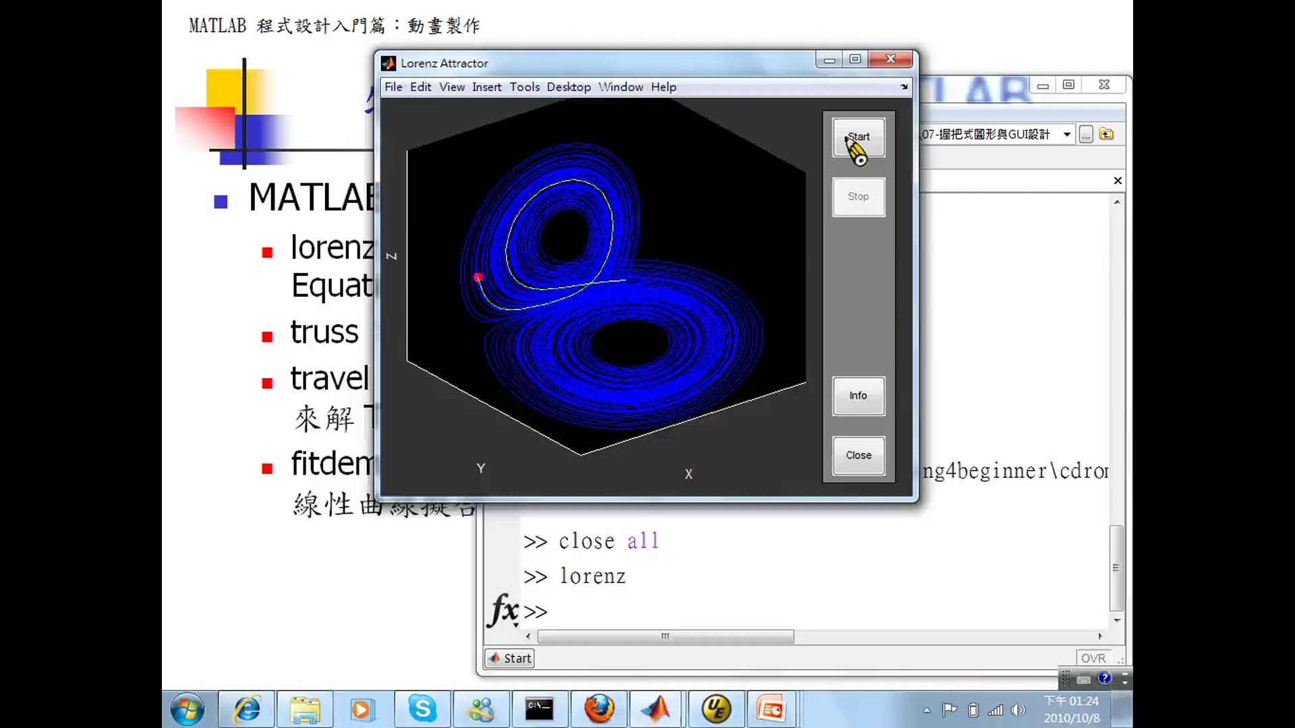Click dock arrow in Lorenz figure menubar
The height and width of the screenshot is (728, 1295).
(x=904, y=87)
